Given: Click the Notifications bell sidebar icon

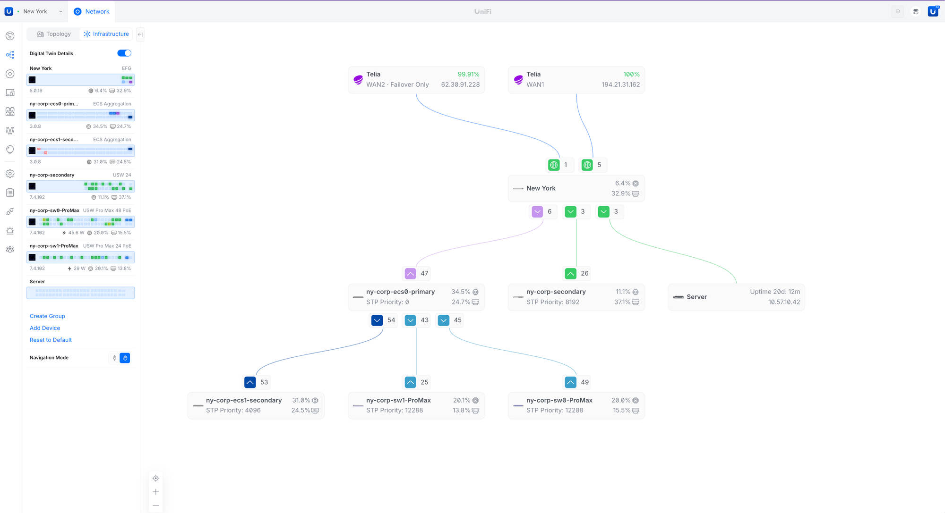Looking at the screenshot, I should pyautogui.click(x=9, y=230).
